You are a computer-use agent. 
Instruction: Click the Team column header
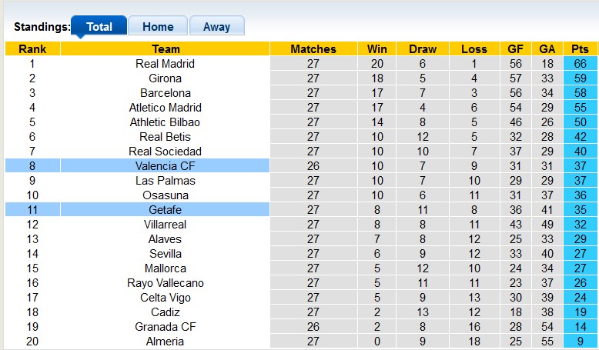pyautogui.click(x=165, y=49)
